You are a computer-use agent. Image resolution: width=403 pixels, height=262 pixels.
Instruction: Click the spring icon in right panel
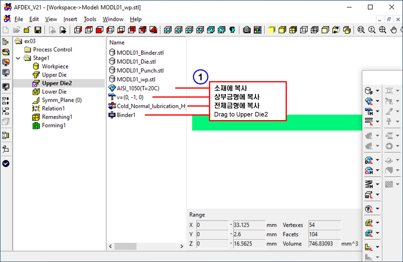[368, 184]
